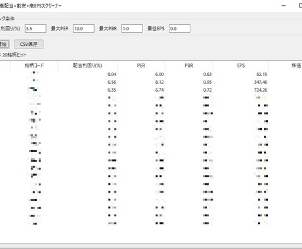Select the yield cell 6.56

tap(112, 82)
